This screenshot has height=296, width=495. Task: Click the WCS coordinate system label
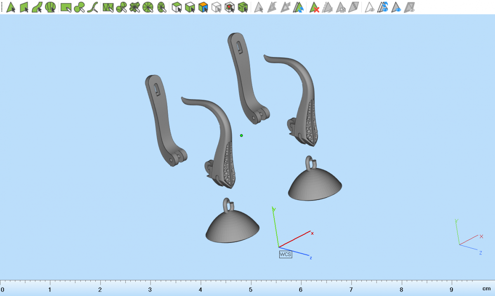coord(285,254)
